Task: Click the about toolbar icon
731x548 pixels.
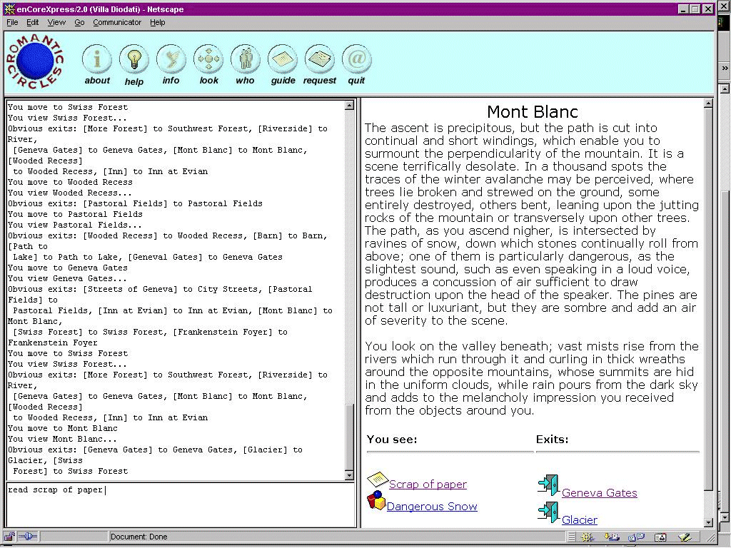Action: point(97,60)
